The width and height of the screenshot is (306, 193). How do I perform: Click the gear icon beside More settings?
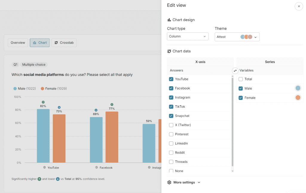(x=169, y=182)
